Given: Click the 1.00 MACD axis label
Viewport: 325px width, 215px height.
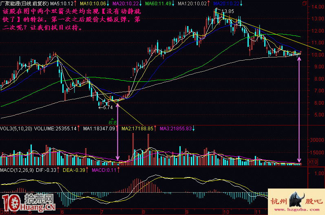Looking at the screenshot, I should 319,173.
